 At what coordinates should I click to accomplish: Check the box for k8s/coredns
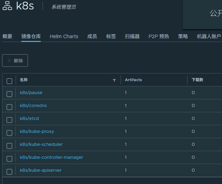pyautogui.click(x=9, y=107)
